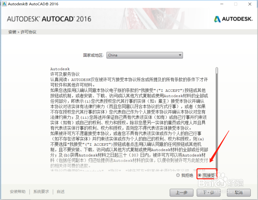Click the license agreement scrollbar thumb
This screenshot has height=200, width=258.
(217, 71)
